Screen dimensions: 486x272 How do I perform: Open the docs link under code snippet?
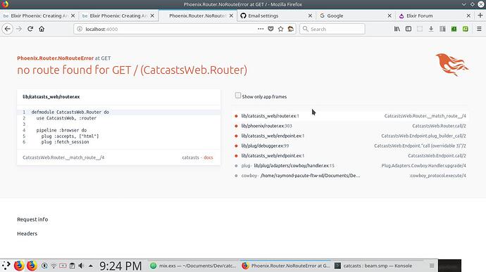[208, 157]
